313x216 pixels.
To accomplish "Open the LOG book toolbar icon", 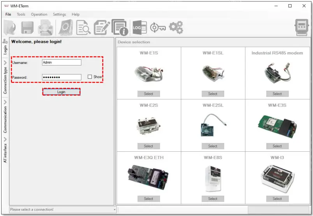I will (x=139, y=27).
